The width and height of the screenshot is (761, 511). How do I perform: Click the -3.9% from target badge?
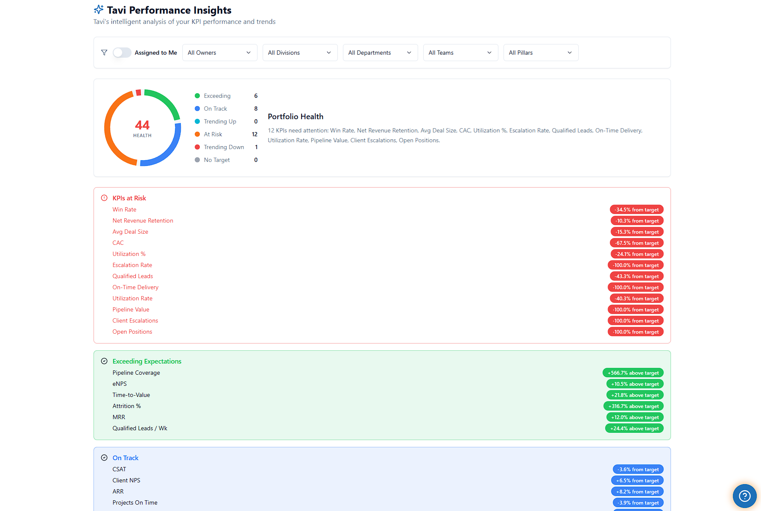(638, 502)
